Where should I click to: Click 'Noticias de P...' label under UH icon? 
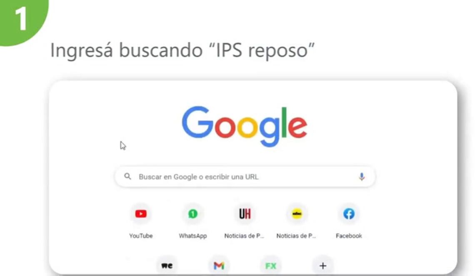click(x=244, y=236)
